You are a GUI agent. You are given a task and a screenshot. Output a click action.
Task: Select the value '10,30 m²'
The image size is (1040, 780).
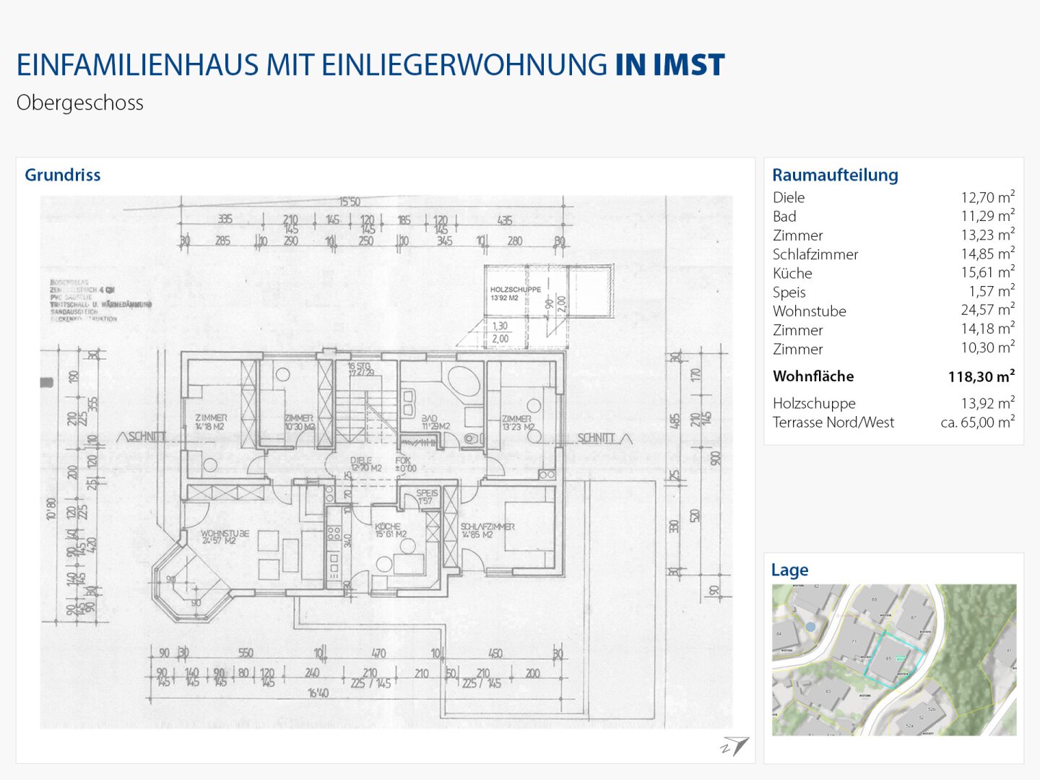(987, 347)
